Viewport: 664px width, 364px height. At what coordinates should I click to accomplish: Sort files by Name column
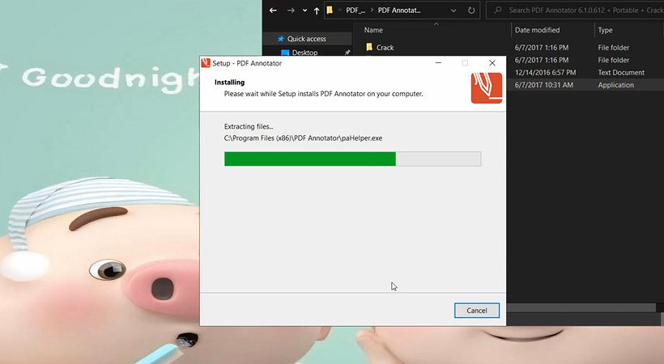point(373,30)
